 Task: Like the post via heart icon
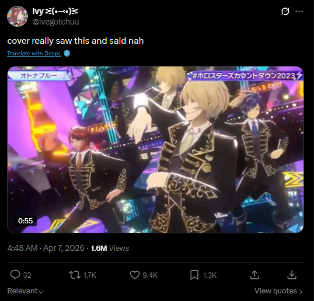[x=135, y=275]
